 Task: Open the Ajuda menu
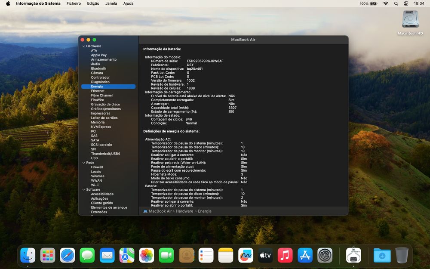click(128, 3)
